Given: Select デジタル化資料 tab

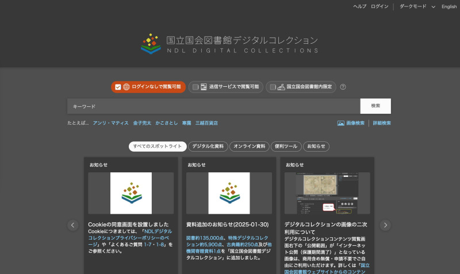Looking at the screenshot, I should (208, 146).
